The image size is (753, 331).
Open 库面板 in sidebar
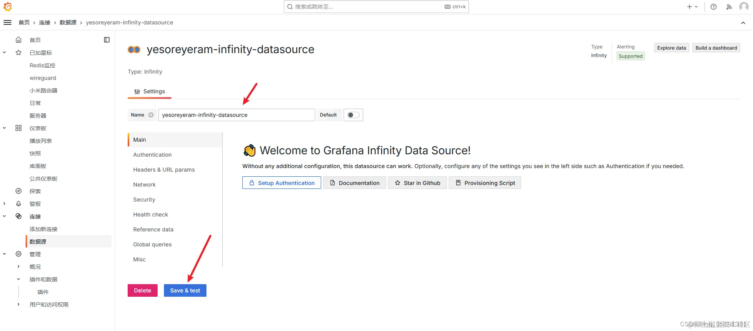tap(38, 166)
